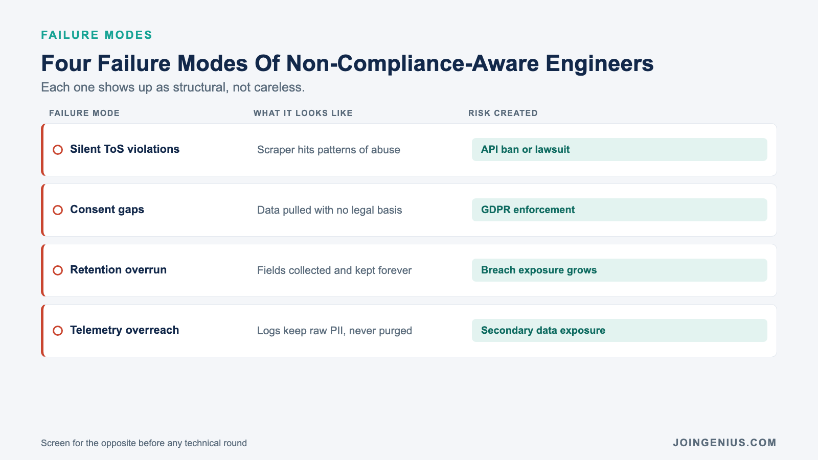Click the 'FAILURE MODE' column header
The image size is (818, 460).
[84, 113]
